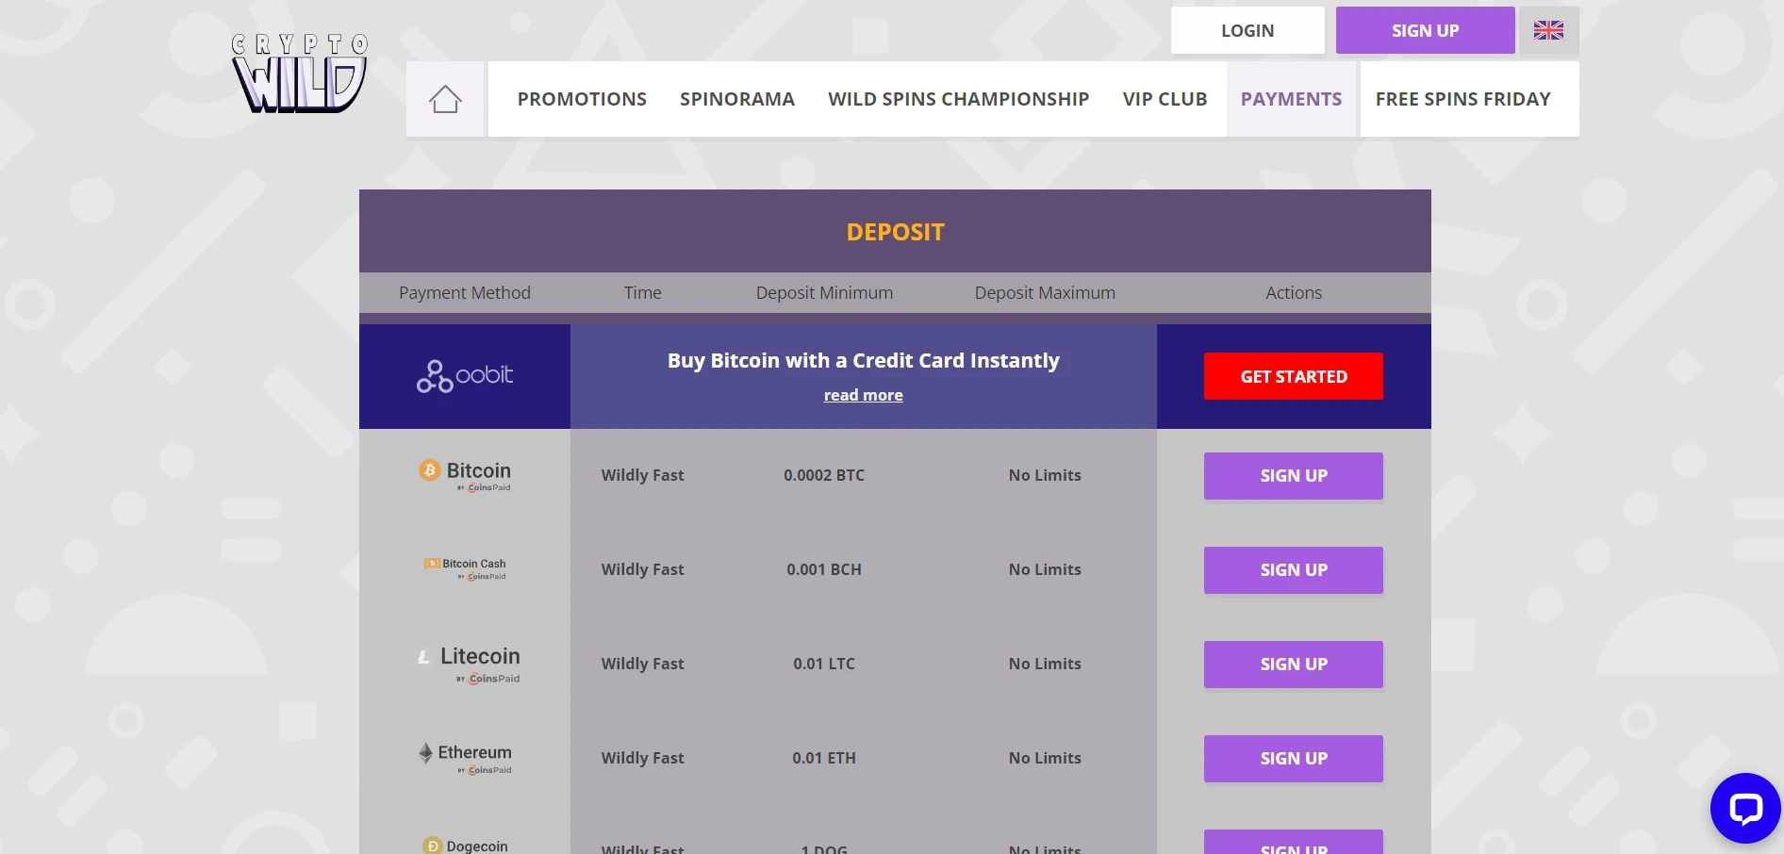The height and width of the screenshot is (854, 1784).
Task: Go to the home page icon
Action: pyautogui.click(x=445, y=99)
